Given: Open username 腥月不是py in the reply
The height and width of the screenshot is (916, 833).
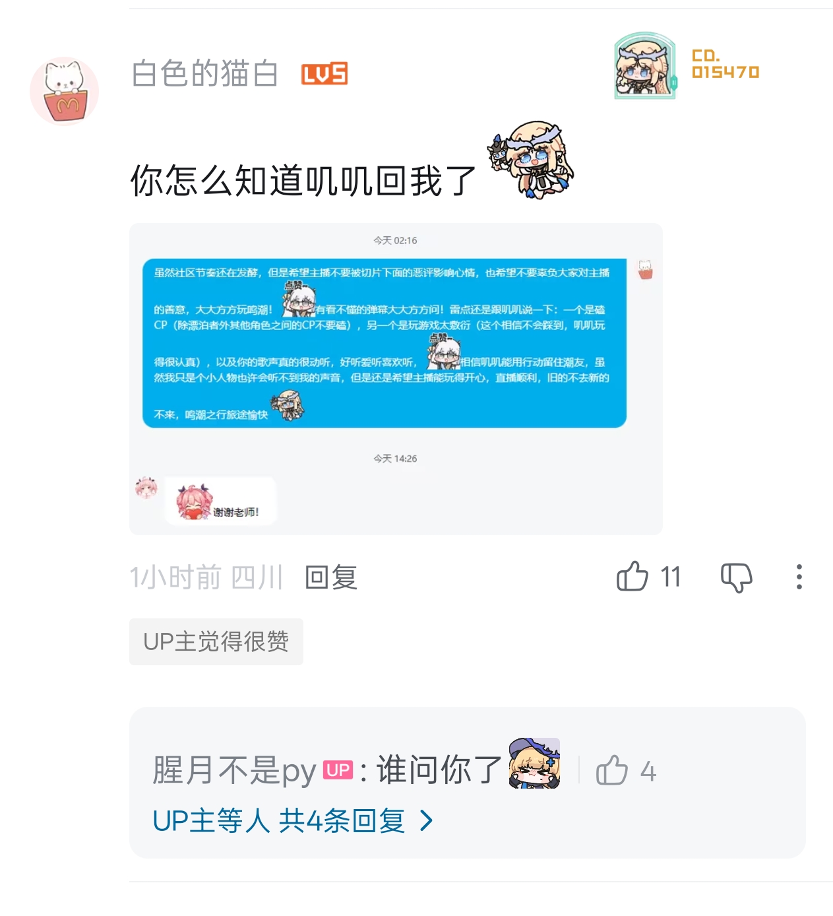Looking at the screenshot, I should click(234, 770).
